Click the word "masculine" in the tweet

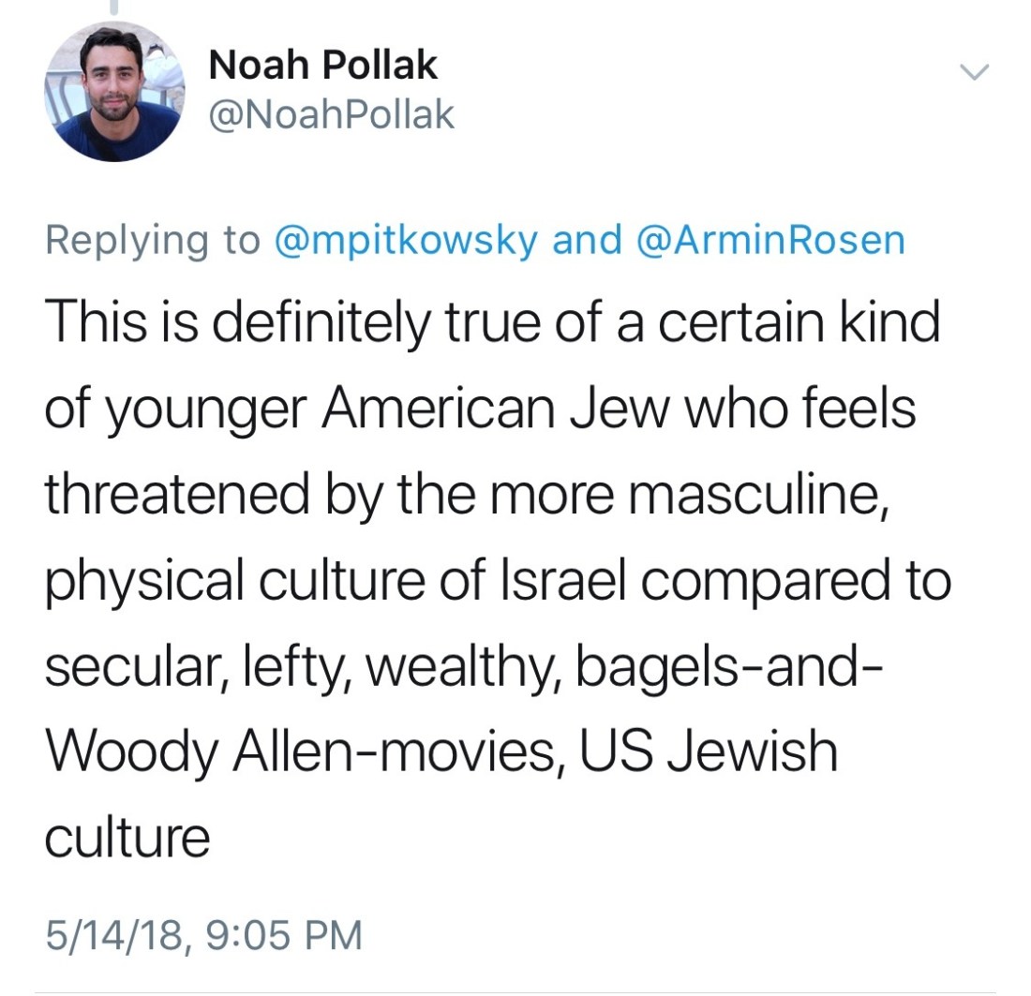pos(755,494)
